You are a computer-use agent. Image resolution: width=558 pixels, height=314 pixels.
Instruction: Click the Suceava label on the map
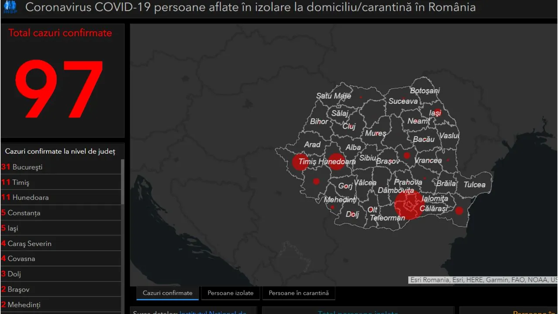pyautogui.click(x=403, y=101)
